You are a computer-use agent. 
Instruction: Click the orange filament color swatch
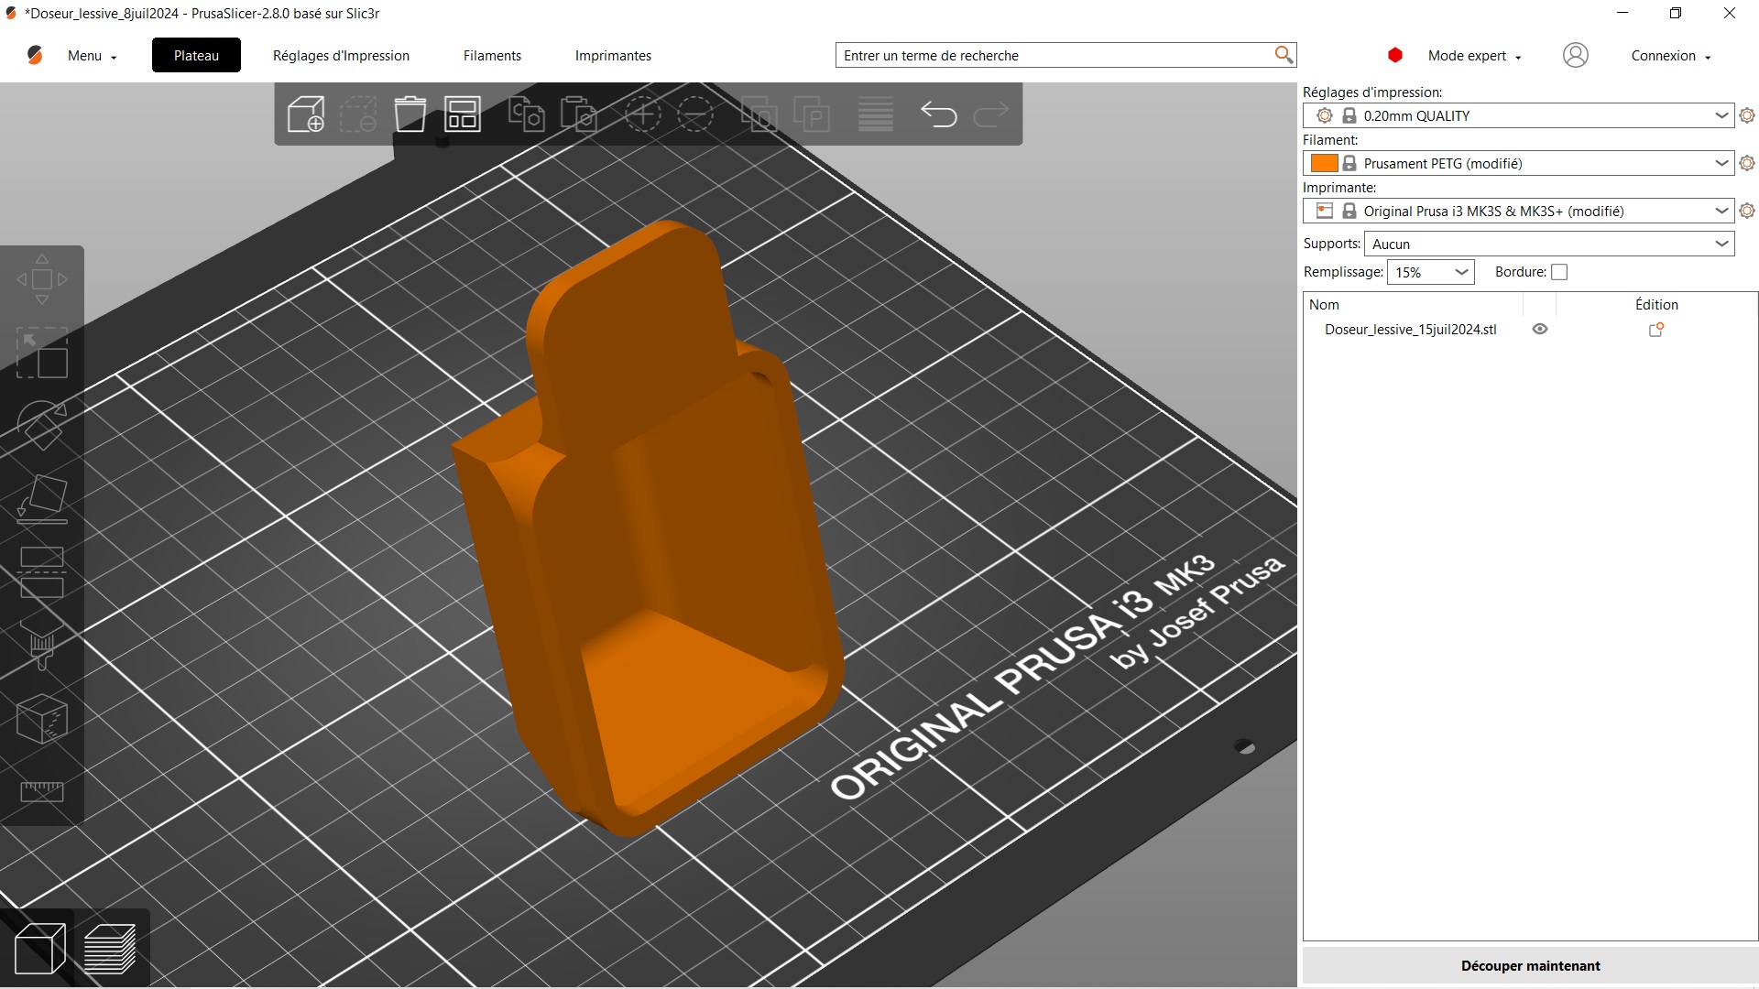click(x=1324, y=163)
